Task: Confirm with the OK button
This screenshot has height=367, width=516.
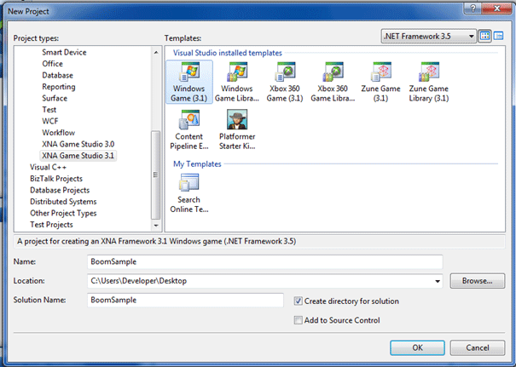Action: click(x=417, y=347)
